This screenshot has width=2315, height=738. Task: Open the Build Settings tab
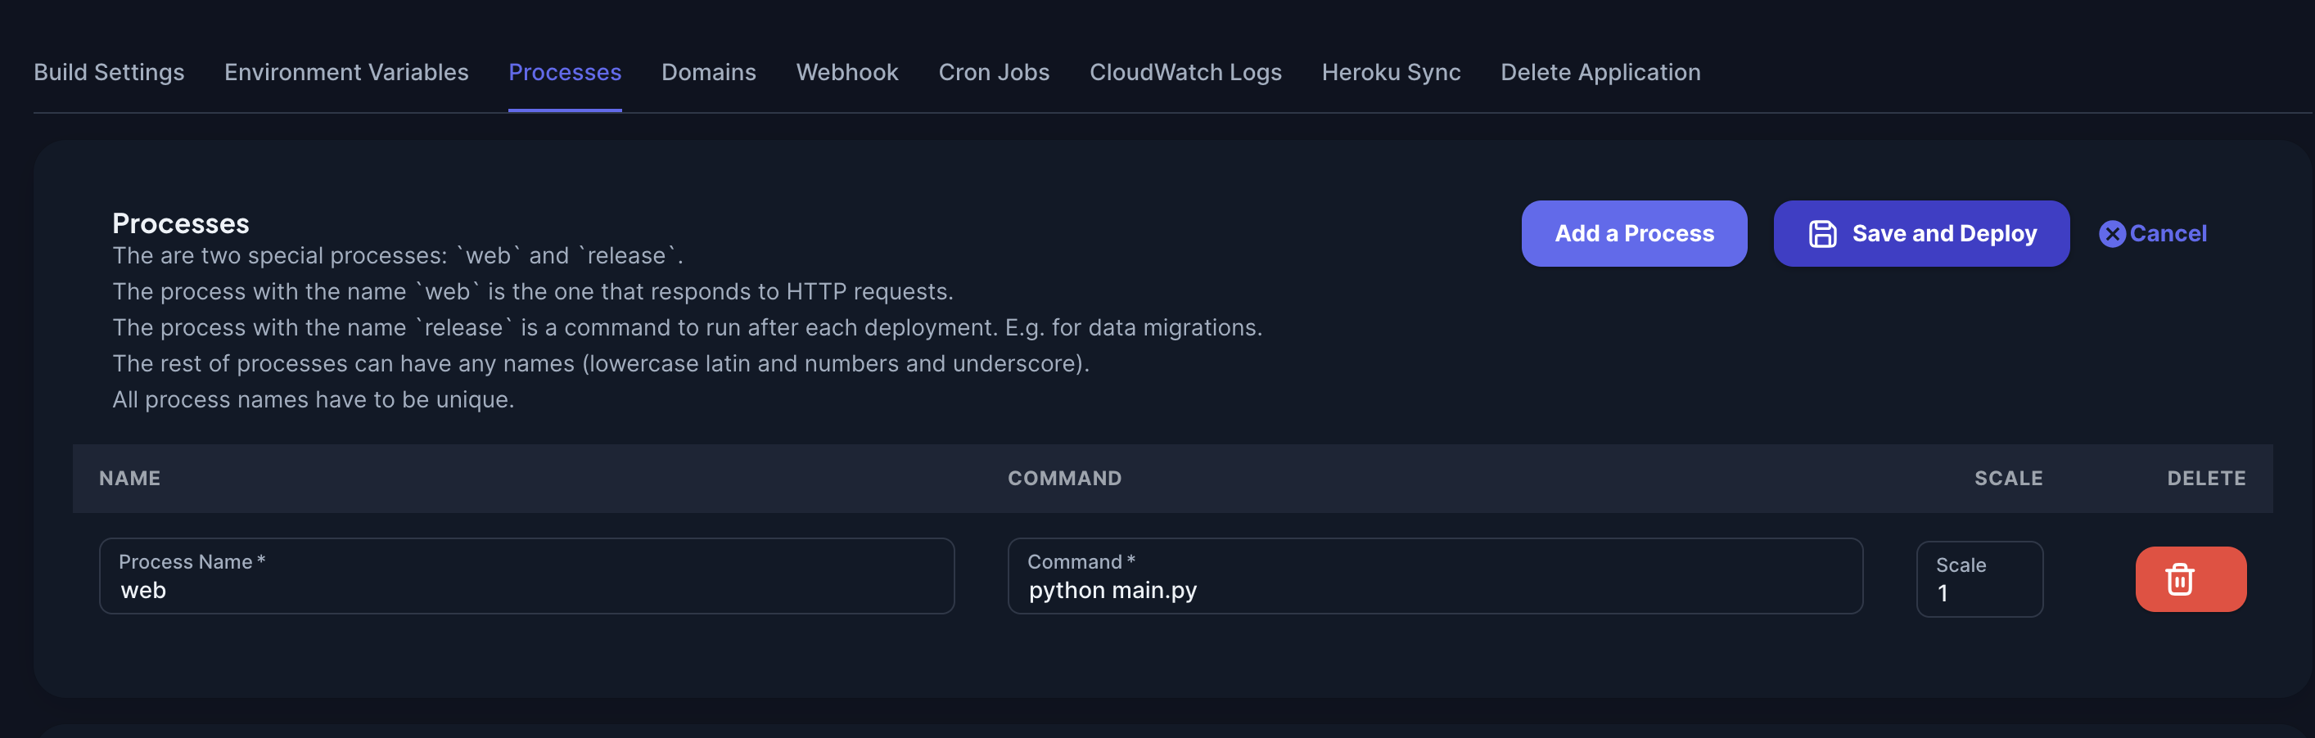[x=109, y=72]
